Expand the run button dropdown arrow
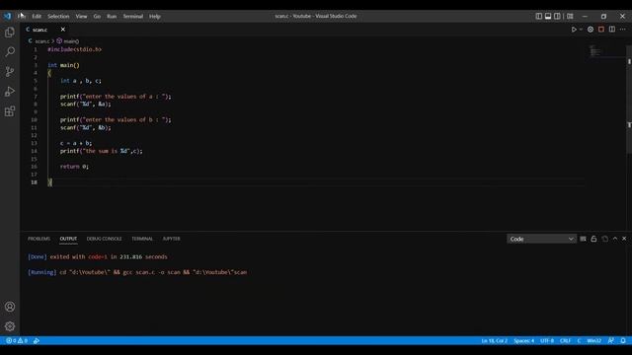This screenshot has height=355, width=632. click(581, 30)
